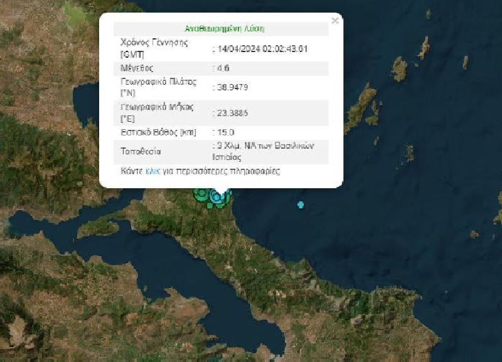
Task: Close the earthquake info popup
Action: 335,21
